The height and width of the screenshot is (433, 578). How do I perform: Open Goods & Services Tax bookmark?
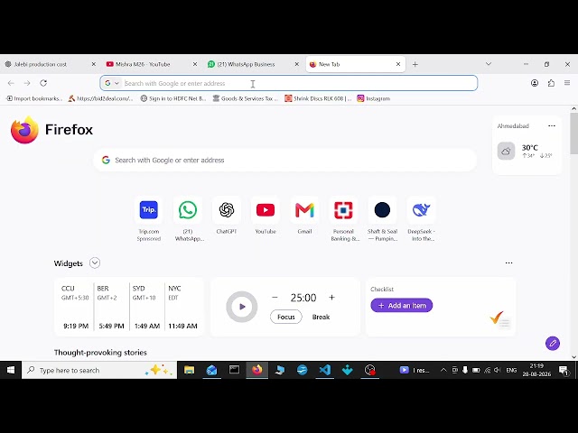[246, 98]
